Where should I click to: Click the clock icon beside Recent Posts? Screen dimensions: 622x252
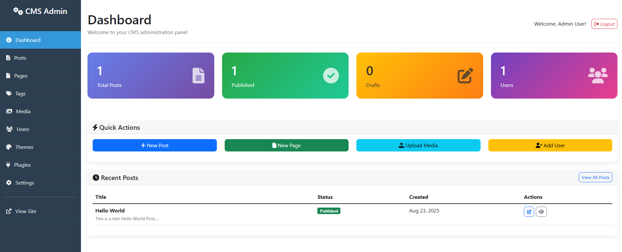[x=96, y=178]
